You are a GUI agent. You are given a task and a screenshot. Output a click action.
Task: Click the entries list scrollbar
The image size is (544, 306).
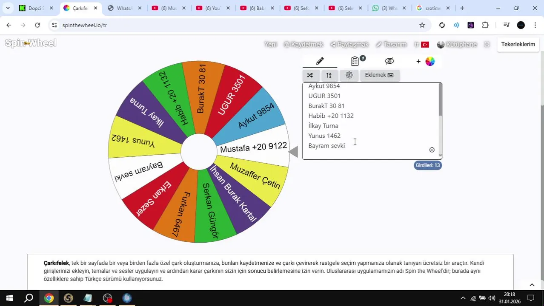(441, 100)
